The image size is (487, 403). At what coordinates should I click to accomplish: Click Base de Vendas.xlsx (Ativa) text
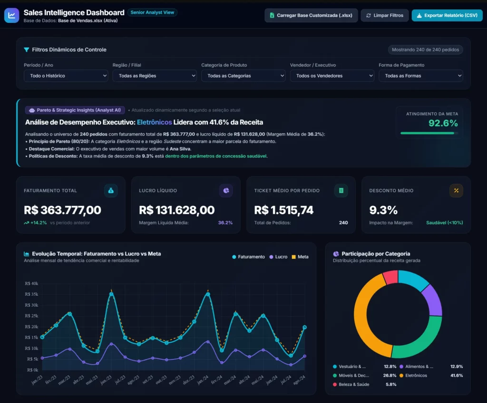(x=88, y=21)
